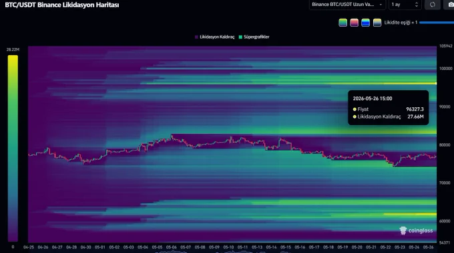The height and width of the screenshot is (253, 454).
Task: Toggle the Likidasyon Kaldıraç legend series
Action: pyautogui.click(x=214, y=37)
